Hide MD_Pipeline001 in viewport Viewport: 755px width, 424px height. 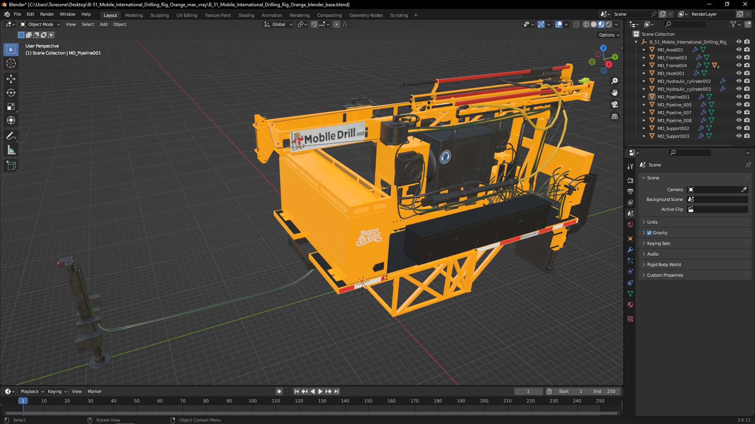[x=739, y=97]
